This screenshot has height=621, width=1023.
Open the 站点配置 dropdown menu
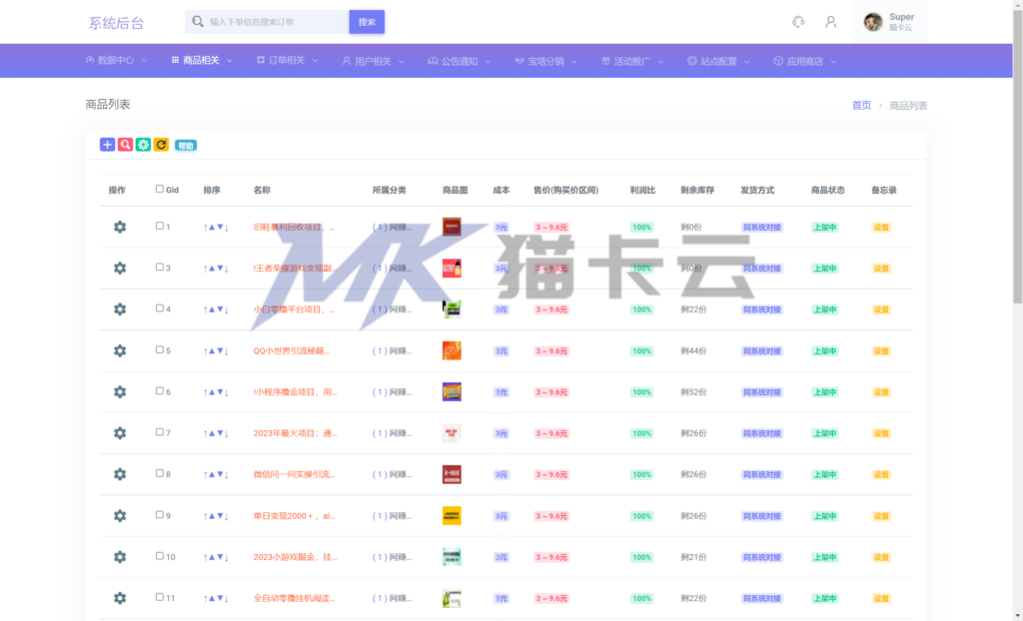tap(718, 61)
